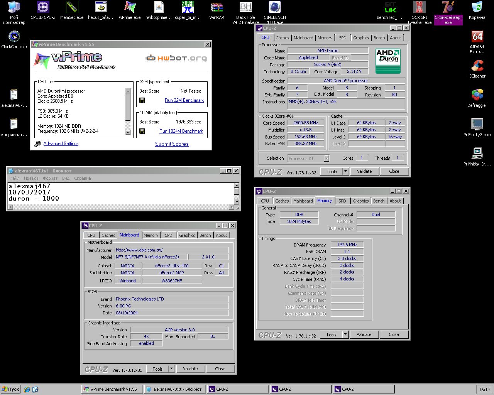Image resolution: width=494 pixels, height=395 pixels.
Task: Click the wPrime CPU list scrollbar up arrow
Action: click(128, 91)
